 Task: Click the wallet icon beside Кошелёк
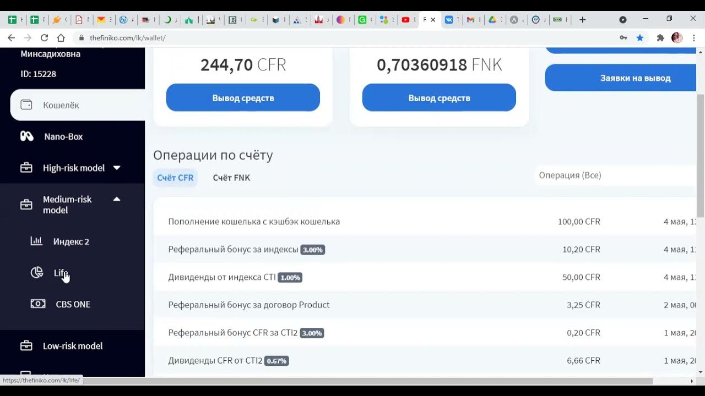pyautogui.click(x=26, y=105)
